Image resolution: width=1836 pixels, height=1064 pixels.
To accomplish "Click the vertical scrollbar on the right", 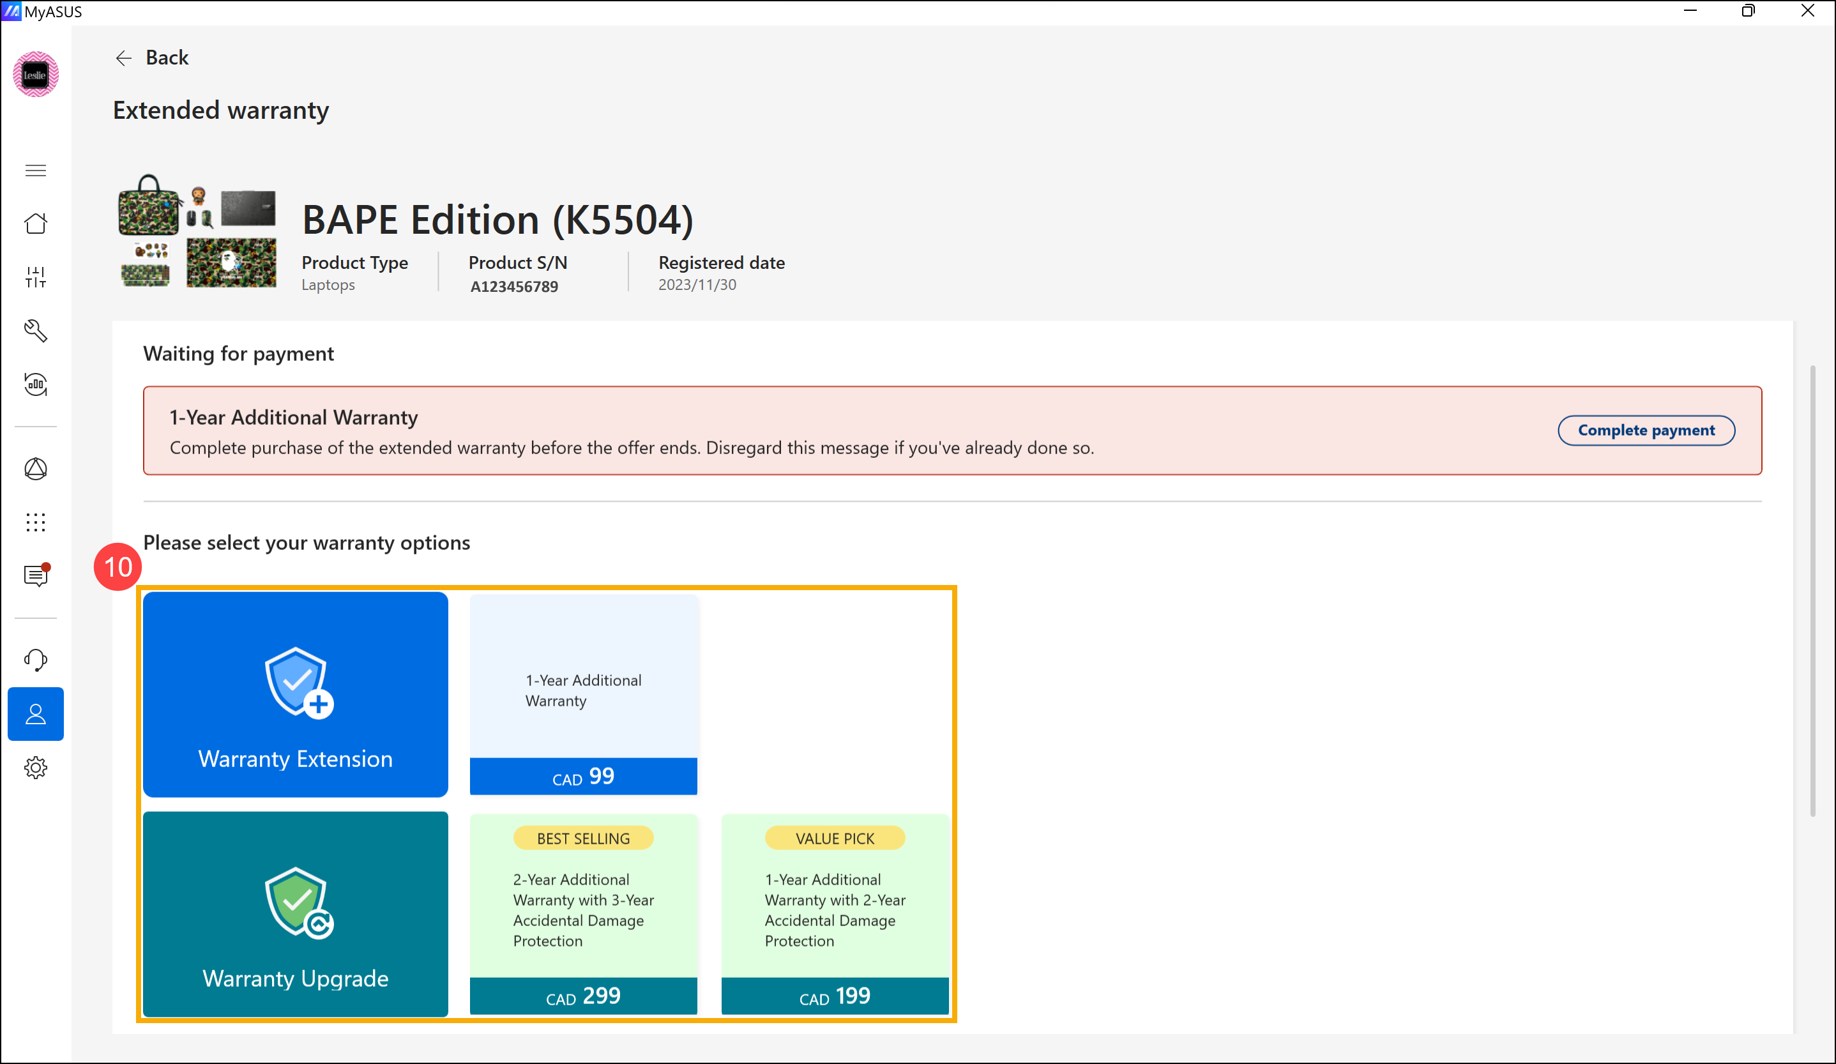I will pyautogui.click(x=1812, y=590).
